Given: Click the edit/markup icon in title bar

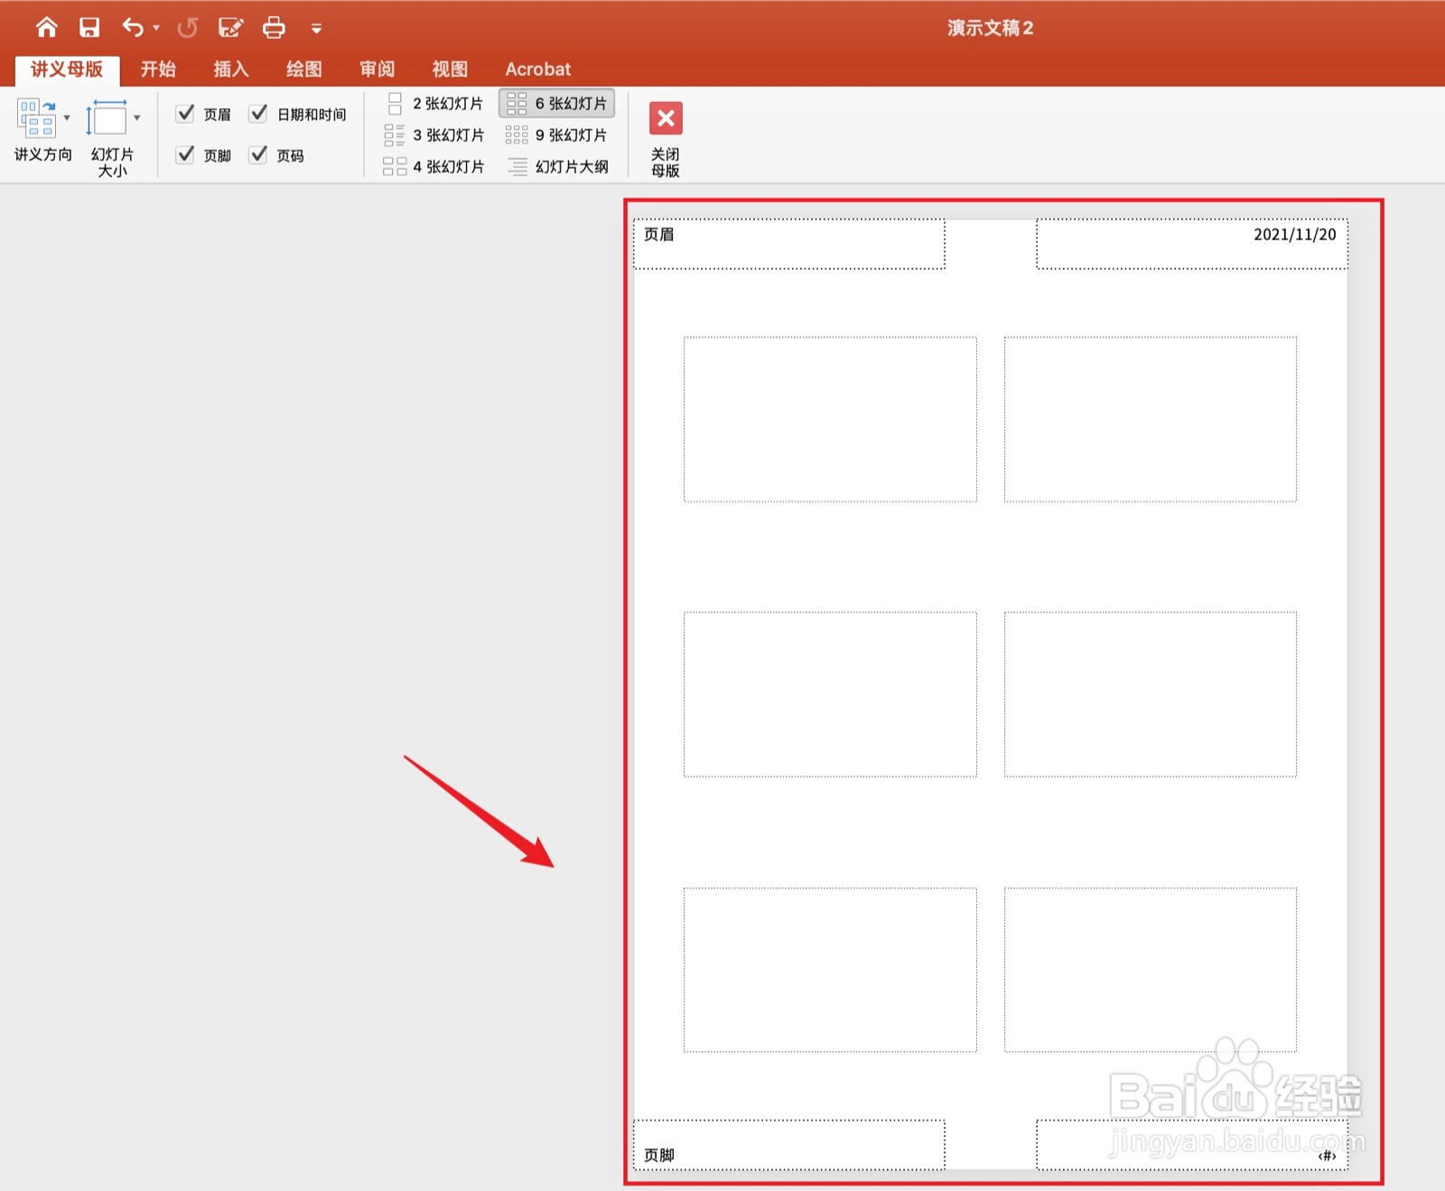Looking at the screenshot, I should [230, 28].
